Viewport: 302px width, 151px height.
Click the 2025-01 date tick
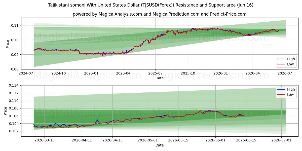pyautogui.click(x=91, y=73)
